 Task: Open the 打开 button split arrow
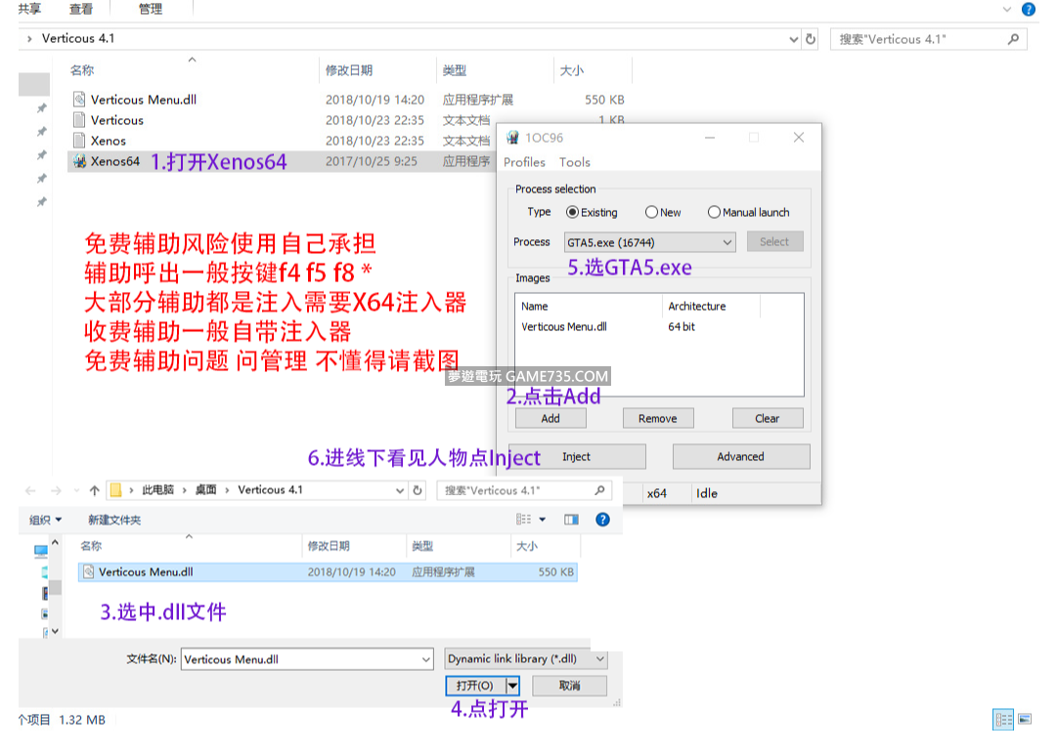(x=513, y=686)
